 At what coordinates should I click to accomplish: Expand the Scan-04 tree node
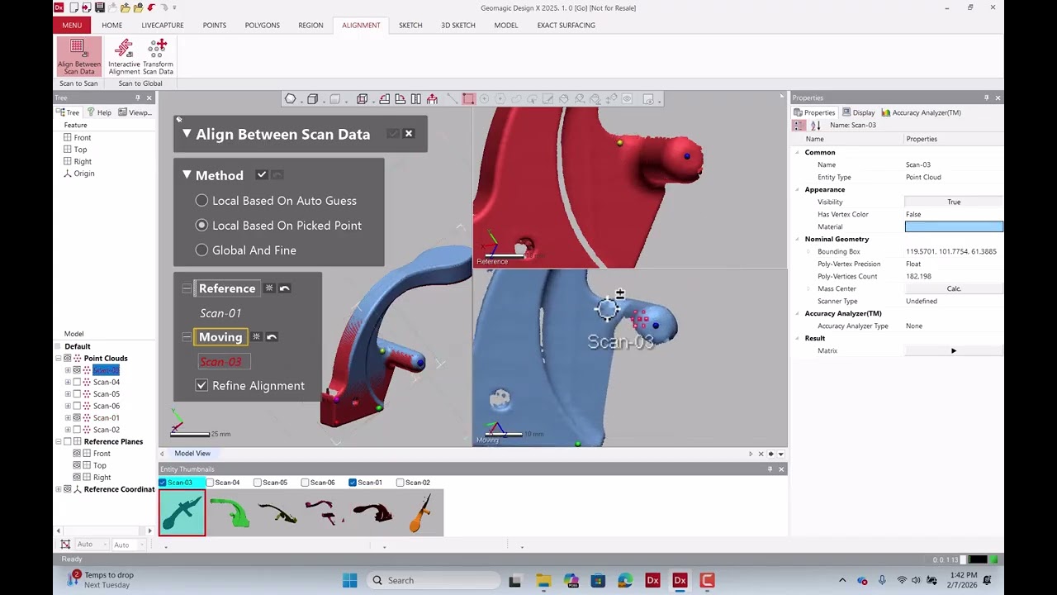[x=68, y=382]
